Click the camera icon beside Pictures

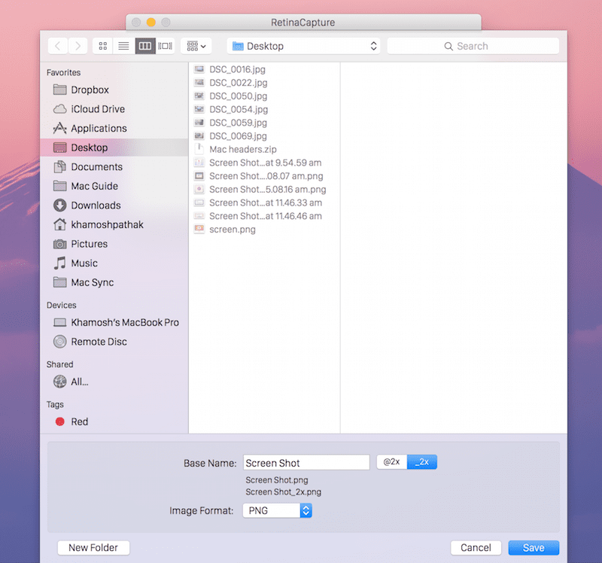click(59, 244)
